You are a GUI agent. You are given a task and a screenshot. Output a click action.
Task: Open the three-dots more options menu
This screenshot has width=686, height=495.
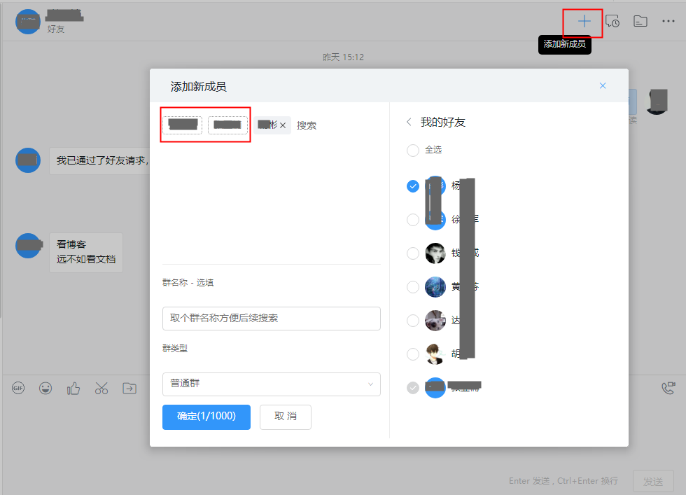coord(668,21)
